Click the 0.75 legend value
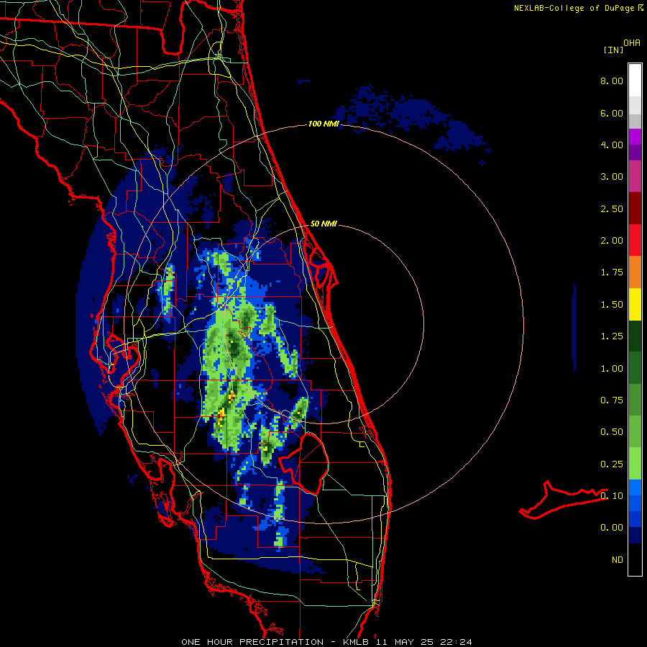The width and height of the screenshot is (647, 647). [x=612, y=400]
